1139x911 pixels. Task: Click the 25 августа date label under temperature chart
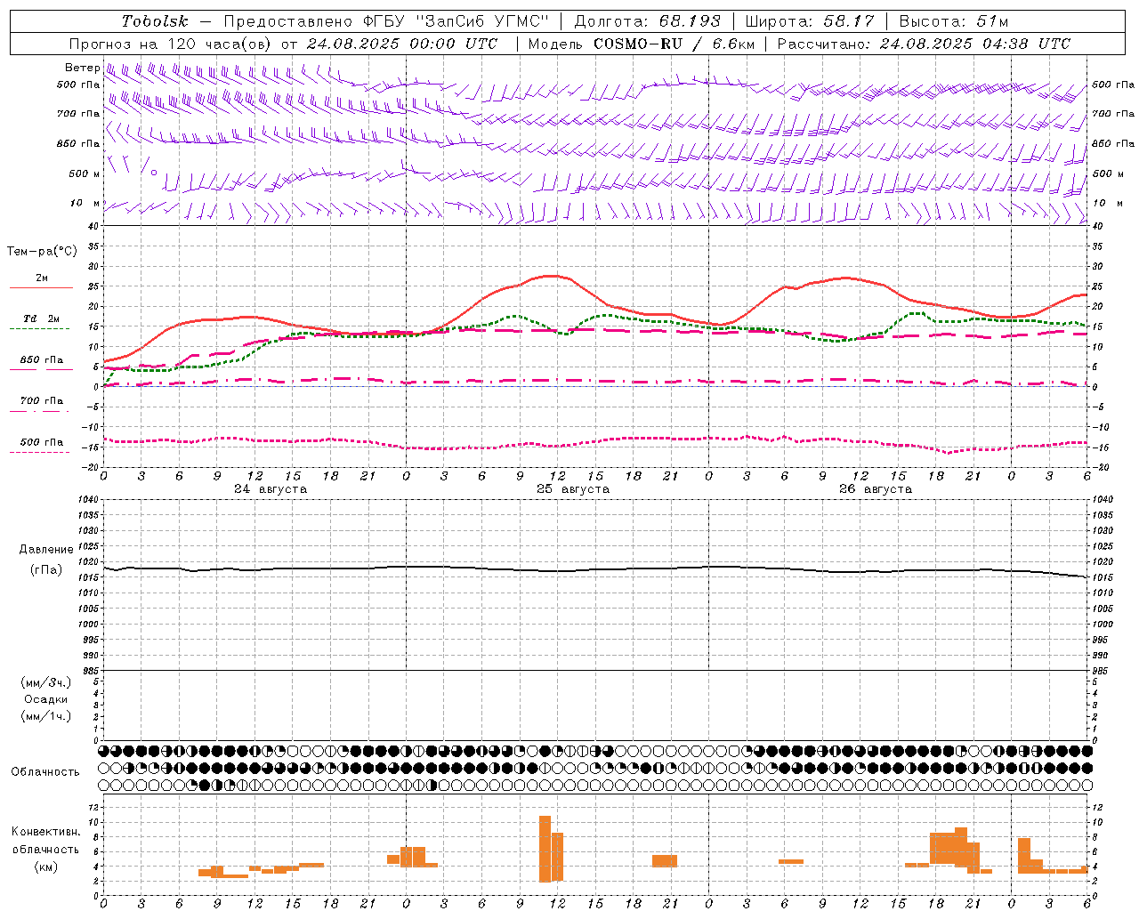tap(573, 489)
